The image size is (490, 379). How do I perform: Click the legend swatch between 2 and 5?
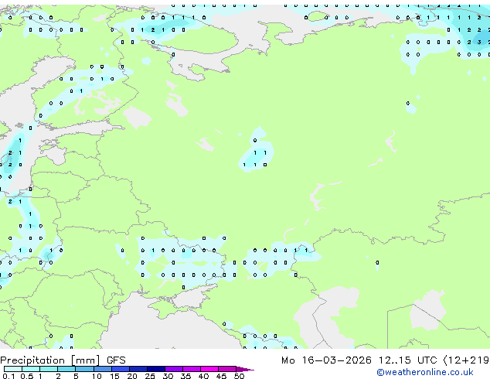click(x=66, y=369)
